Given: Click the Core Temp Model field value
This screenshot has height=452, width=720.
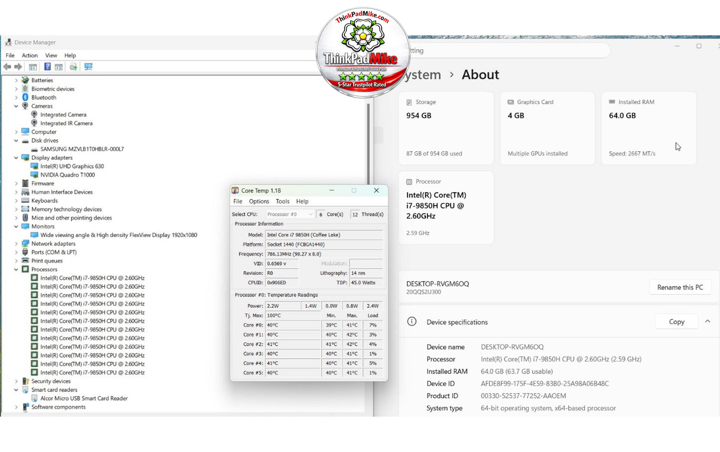Looking at the screenshot, I should coord(324,234).
